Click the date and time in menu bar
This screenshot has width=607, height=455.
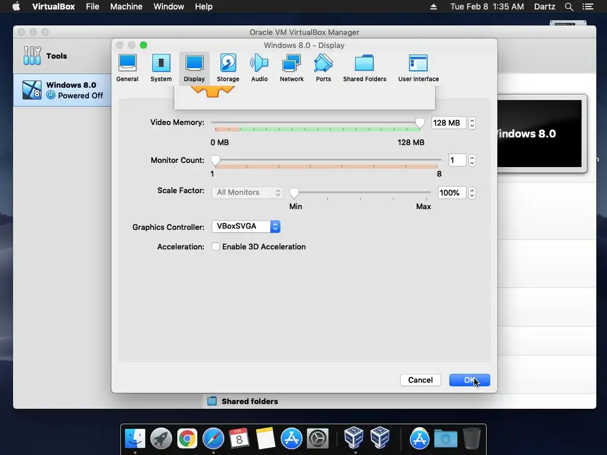click(487, 7)
